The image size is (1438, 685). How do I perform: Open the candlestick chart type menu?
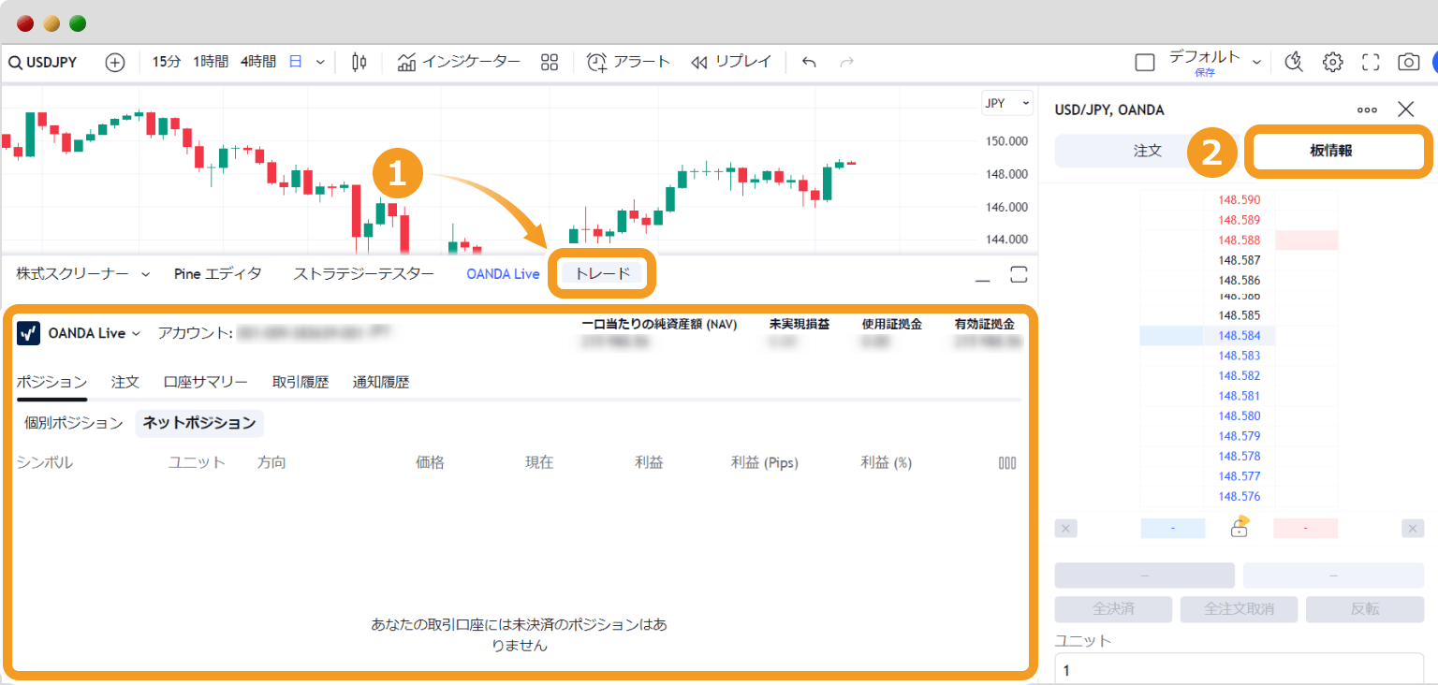(x=359, y=63)
